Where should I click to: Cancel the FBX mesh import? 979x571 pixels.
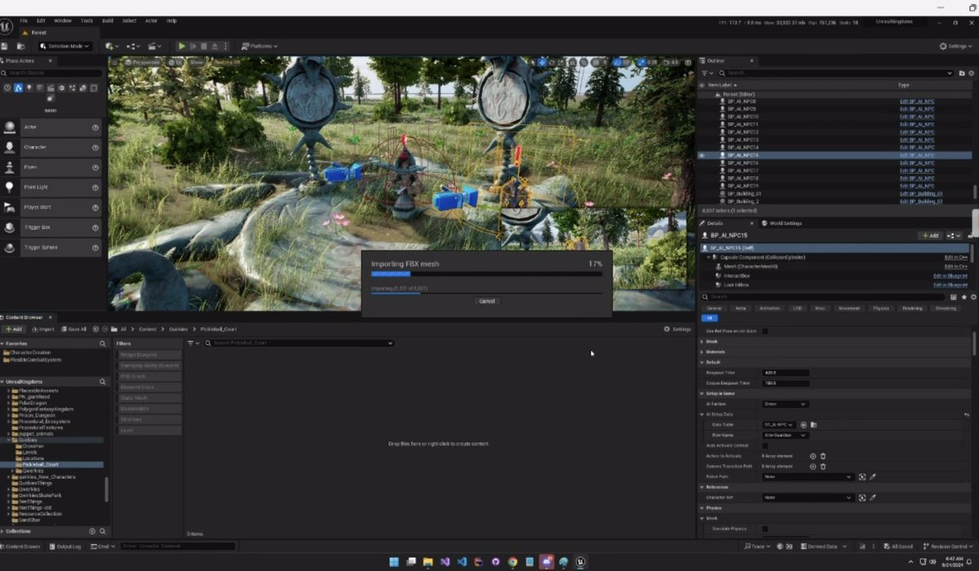point(486,301)
